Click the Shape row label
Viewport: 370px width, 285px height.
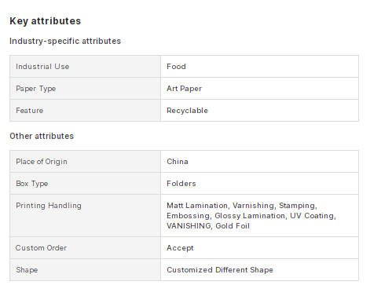[x=27, y=270]
